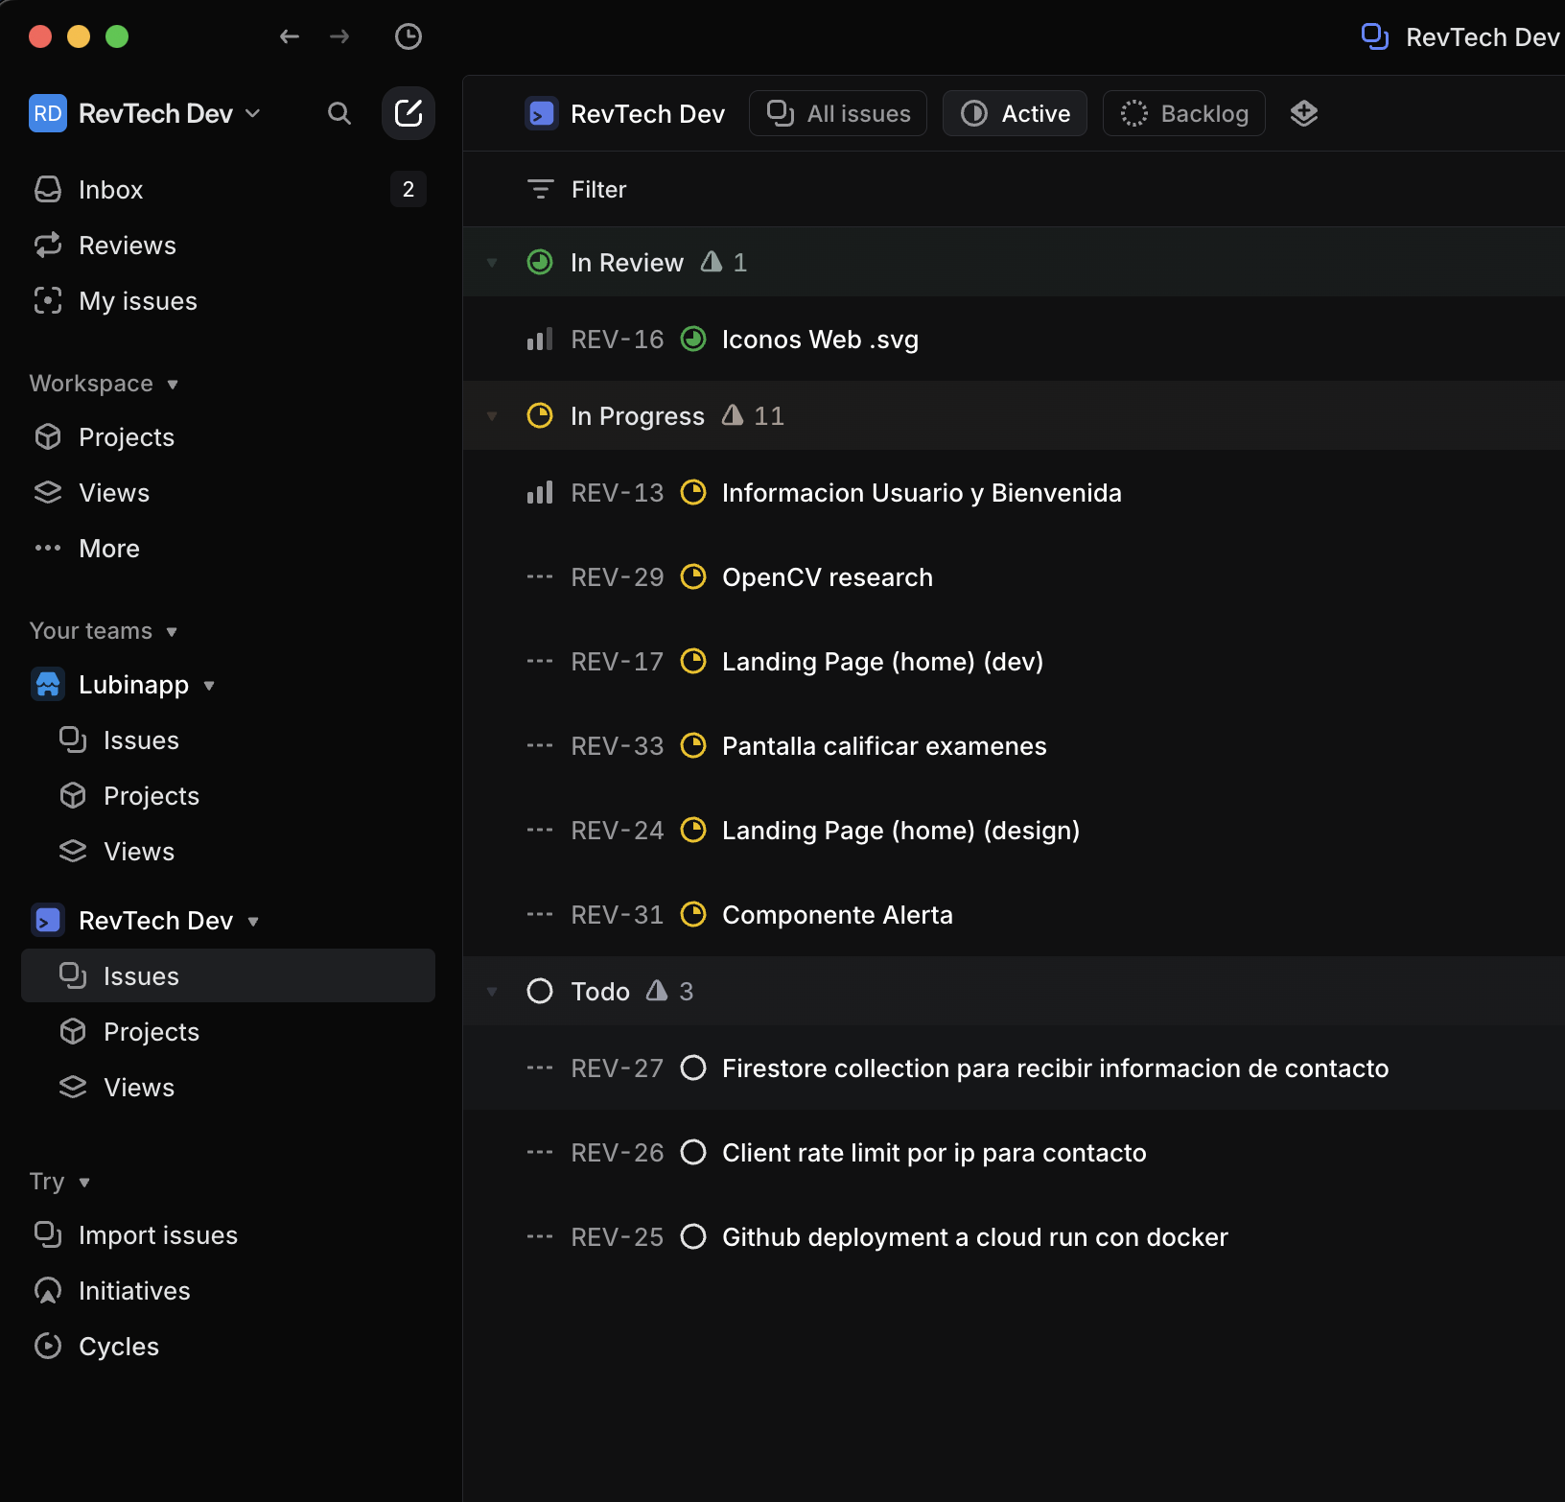Go back with the left arrow
Image resolution: width=1565 pixels, height=1502 pixels.
(289, 36)
